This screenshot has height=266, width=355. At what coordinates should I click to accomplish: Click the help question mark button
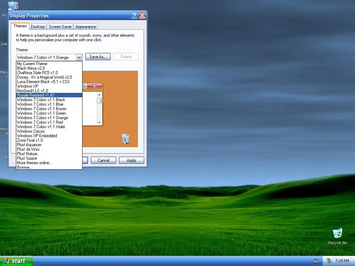[x=134, y=15]
